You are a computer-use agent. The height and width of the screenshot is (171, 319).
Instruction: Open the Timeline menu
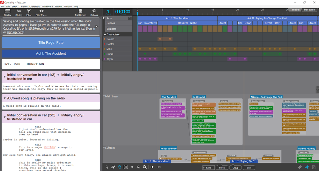[23, 6]
